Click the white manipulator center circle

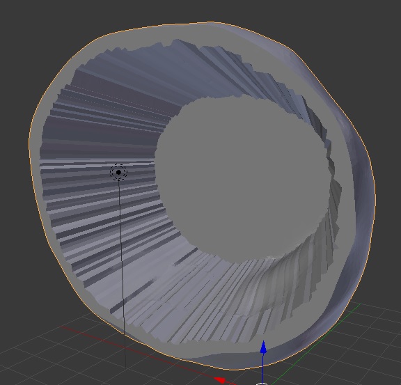pos(262,384)
